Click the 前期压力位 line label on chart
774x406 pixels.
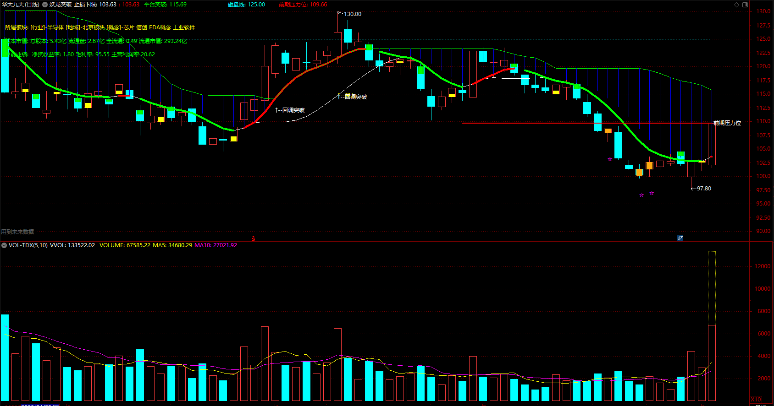pos(727,123)
